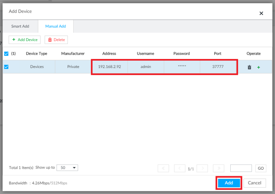Click the username cell admin
The height and width of the screenshot is (194, 275).
pyautogui.click(x=146, y=67)
